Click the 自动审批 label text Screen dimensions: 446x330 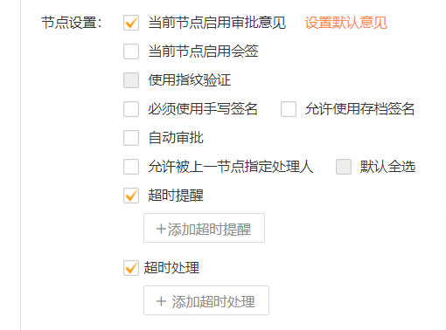[176, 138]
